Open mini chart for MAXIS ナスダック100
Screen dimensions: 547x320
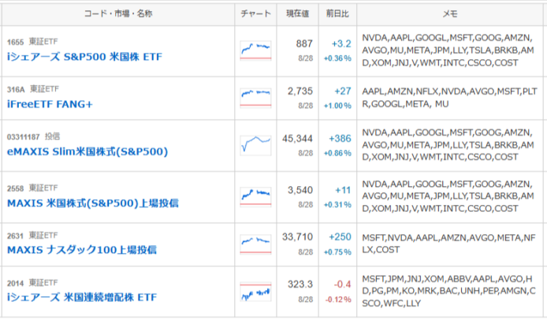[255, 244]
